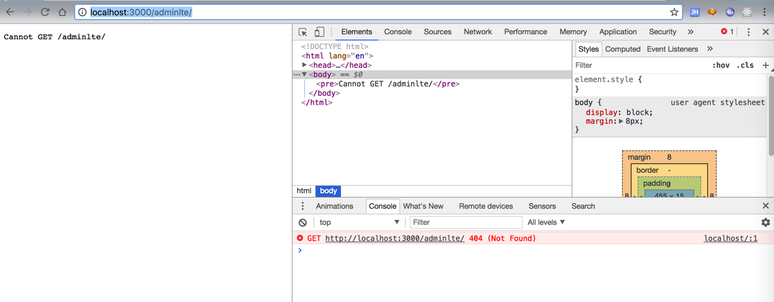Select body in the breadcrumb bar

click(328, 191)
